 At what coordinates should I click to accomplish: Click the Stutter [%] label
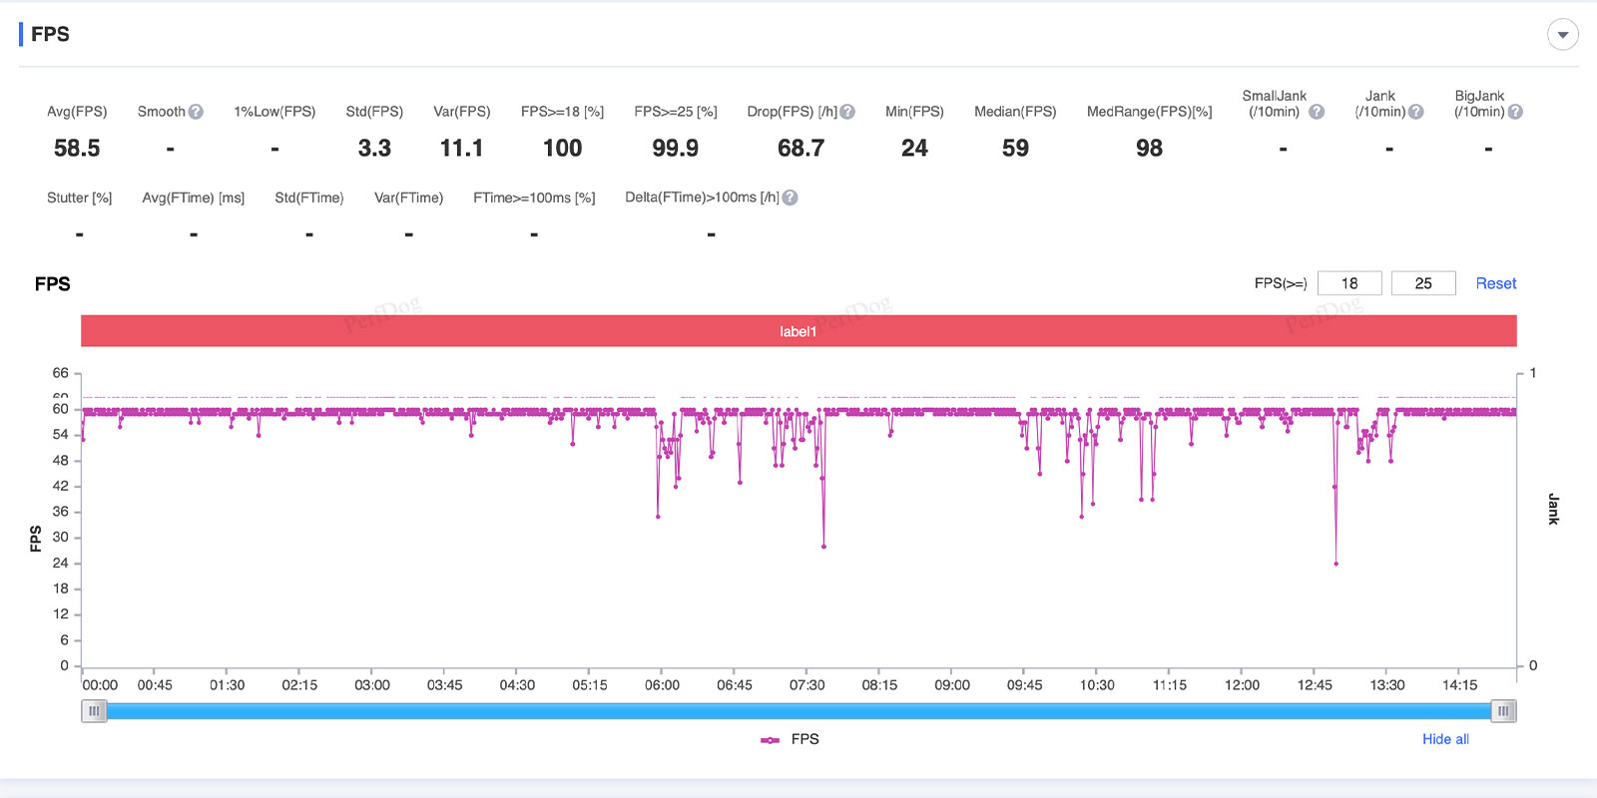(x=79, y=198)
